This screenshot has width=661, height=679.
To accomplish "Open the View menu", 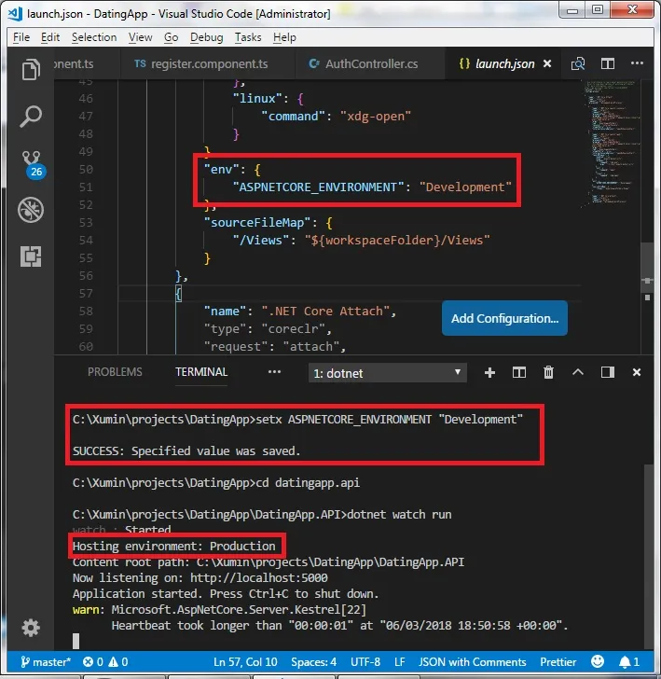I will (x=140, y=37).
